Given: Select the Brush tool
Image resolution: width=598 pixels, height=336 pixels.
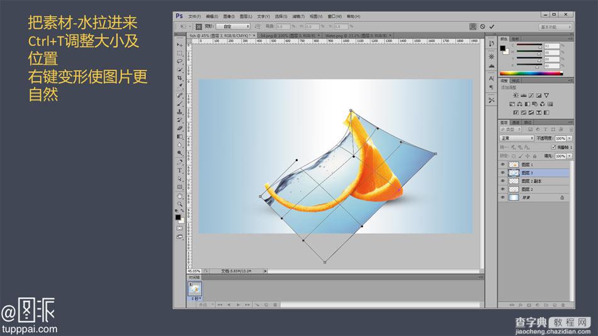Looking at the screenshot, I should (179, 104).
